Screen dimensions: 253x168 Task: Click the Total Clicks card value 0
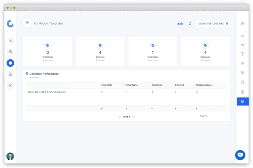[x=47, y=53]
